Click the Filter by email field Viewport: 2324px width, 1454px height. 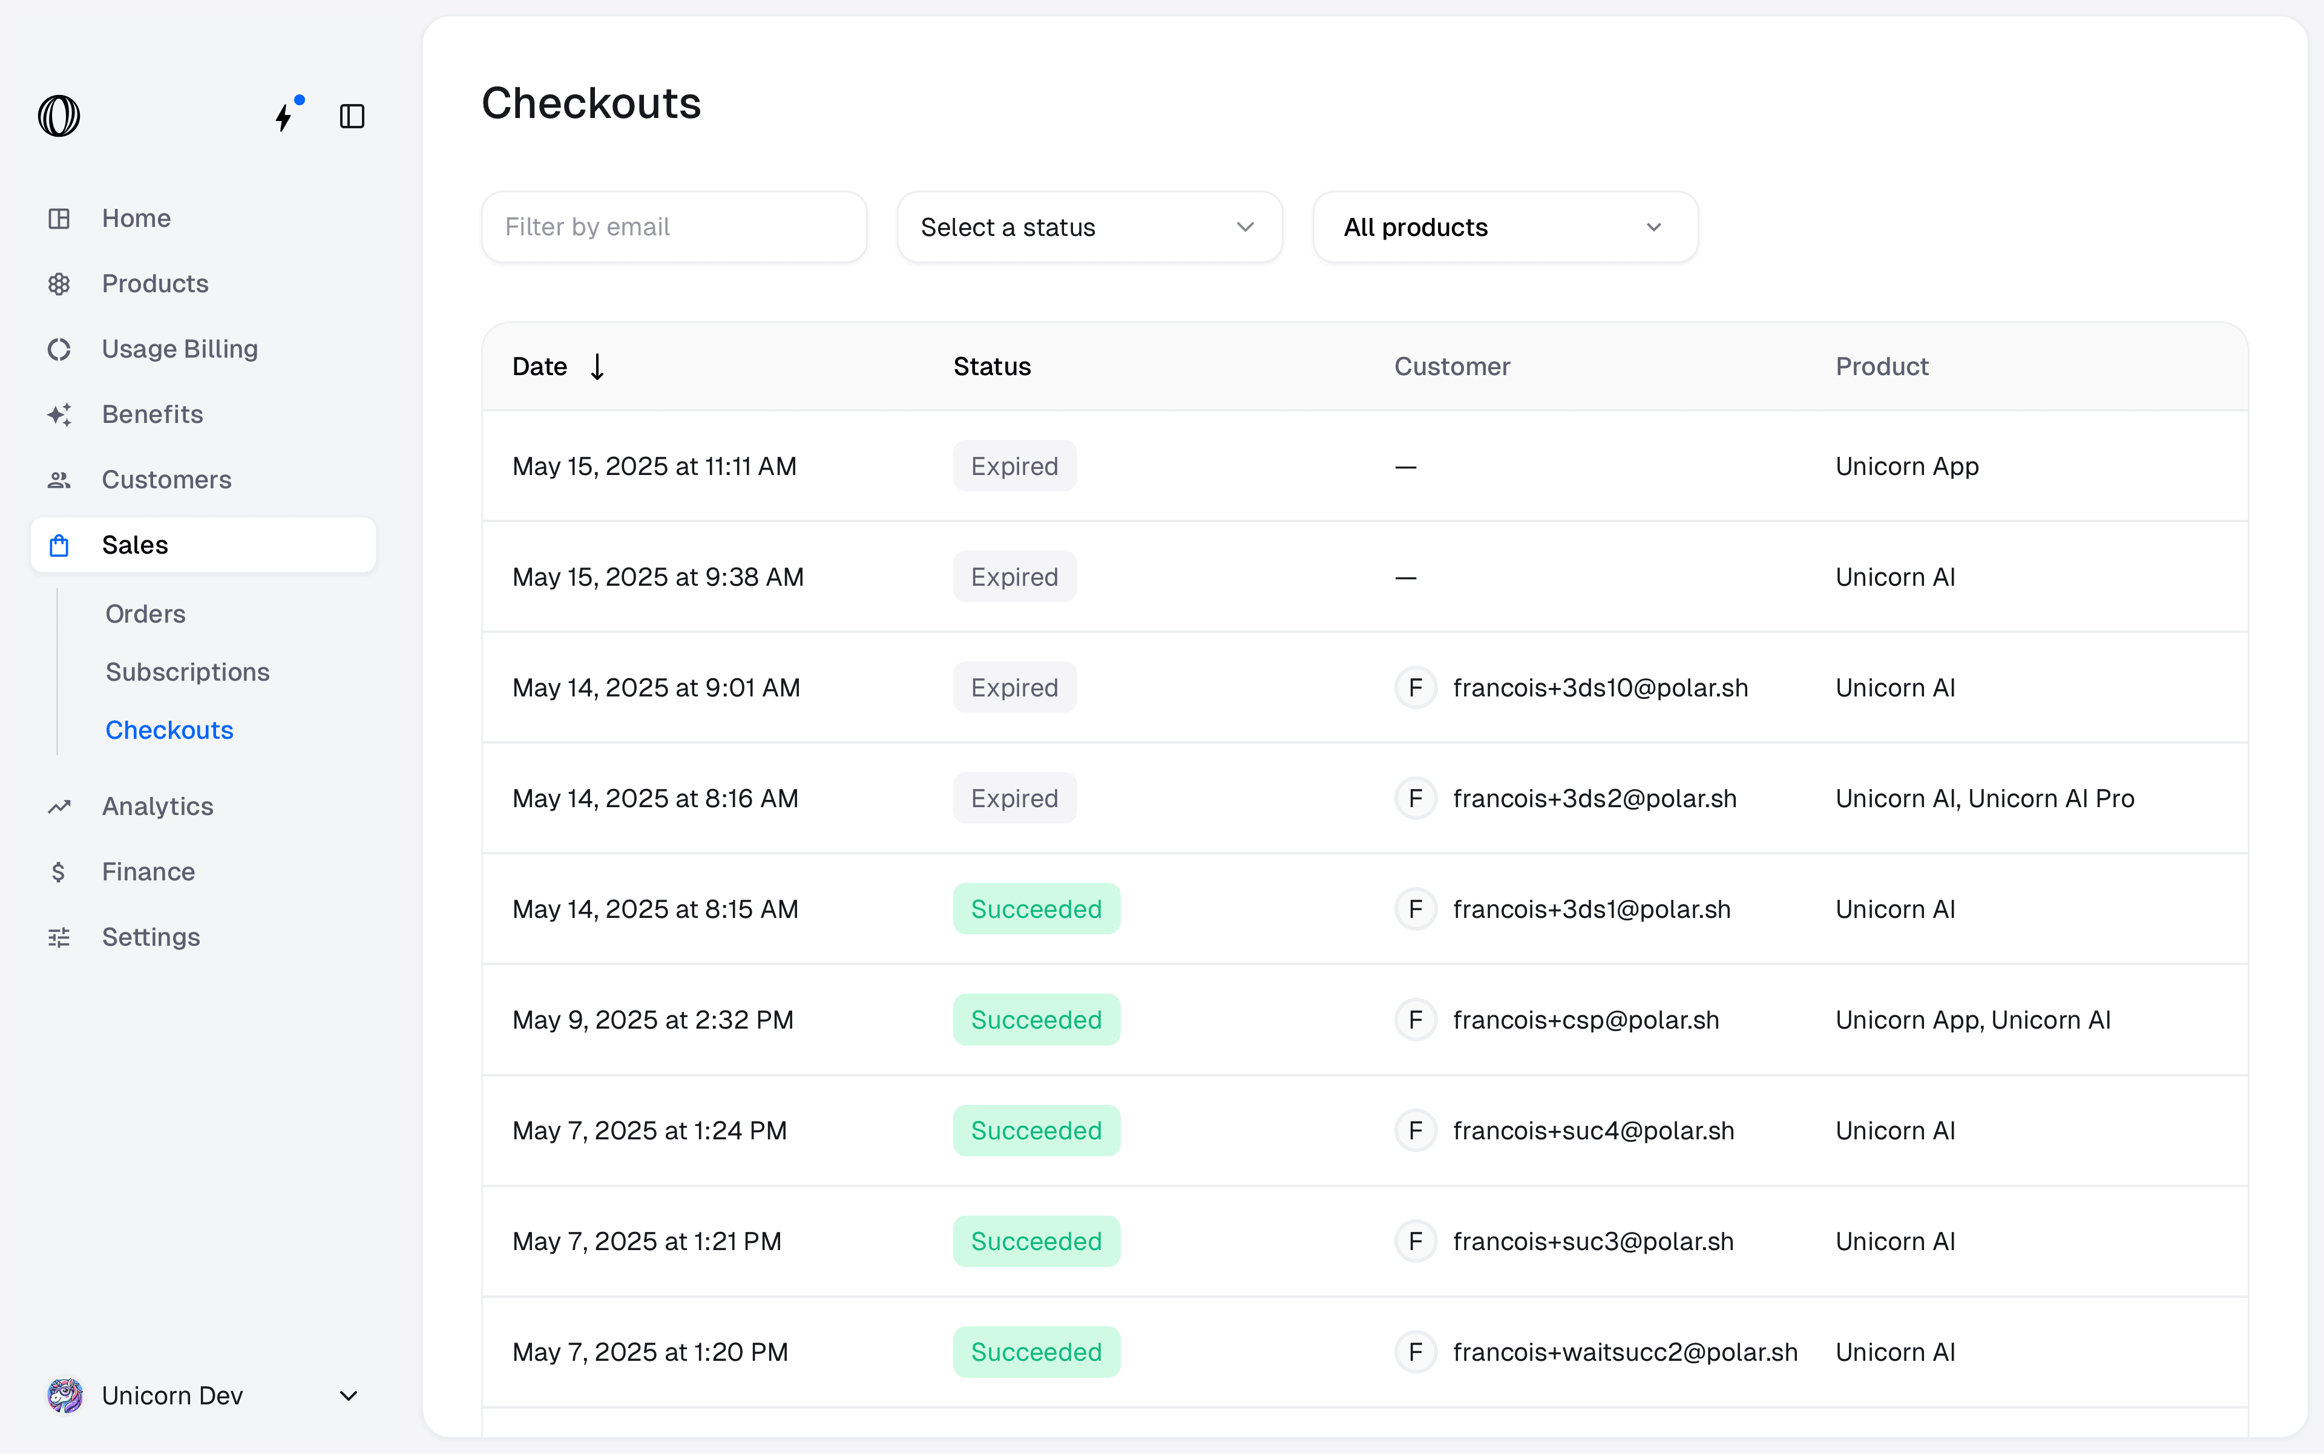pyautogui.click(x=674, y=227)
